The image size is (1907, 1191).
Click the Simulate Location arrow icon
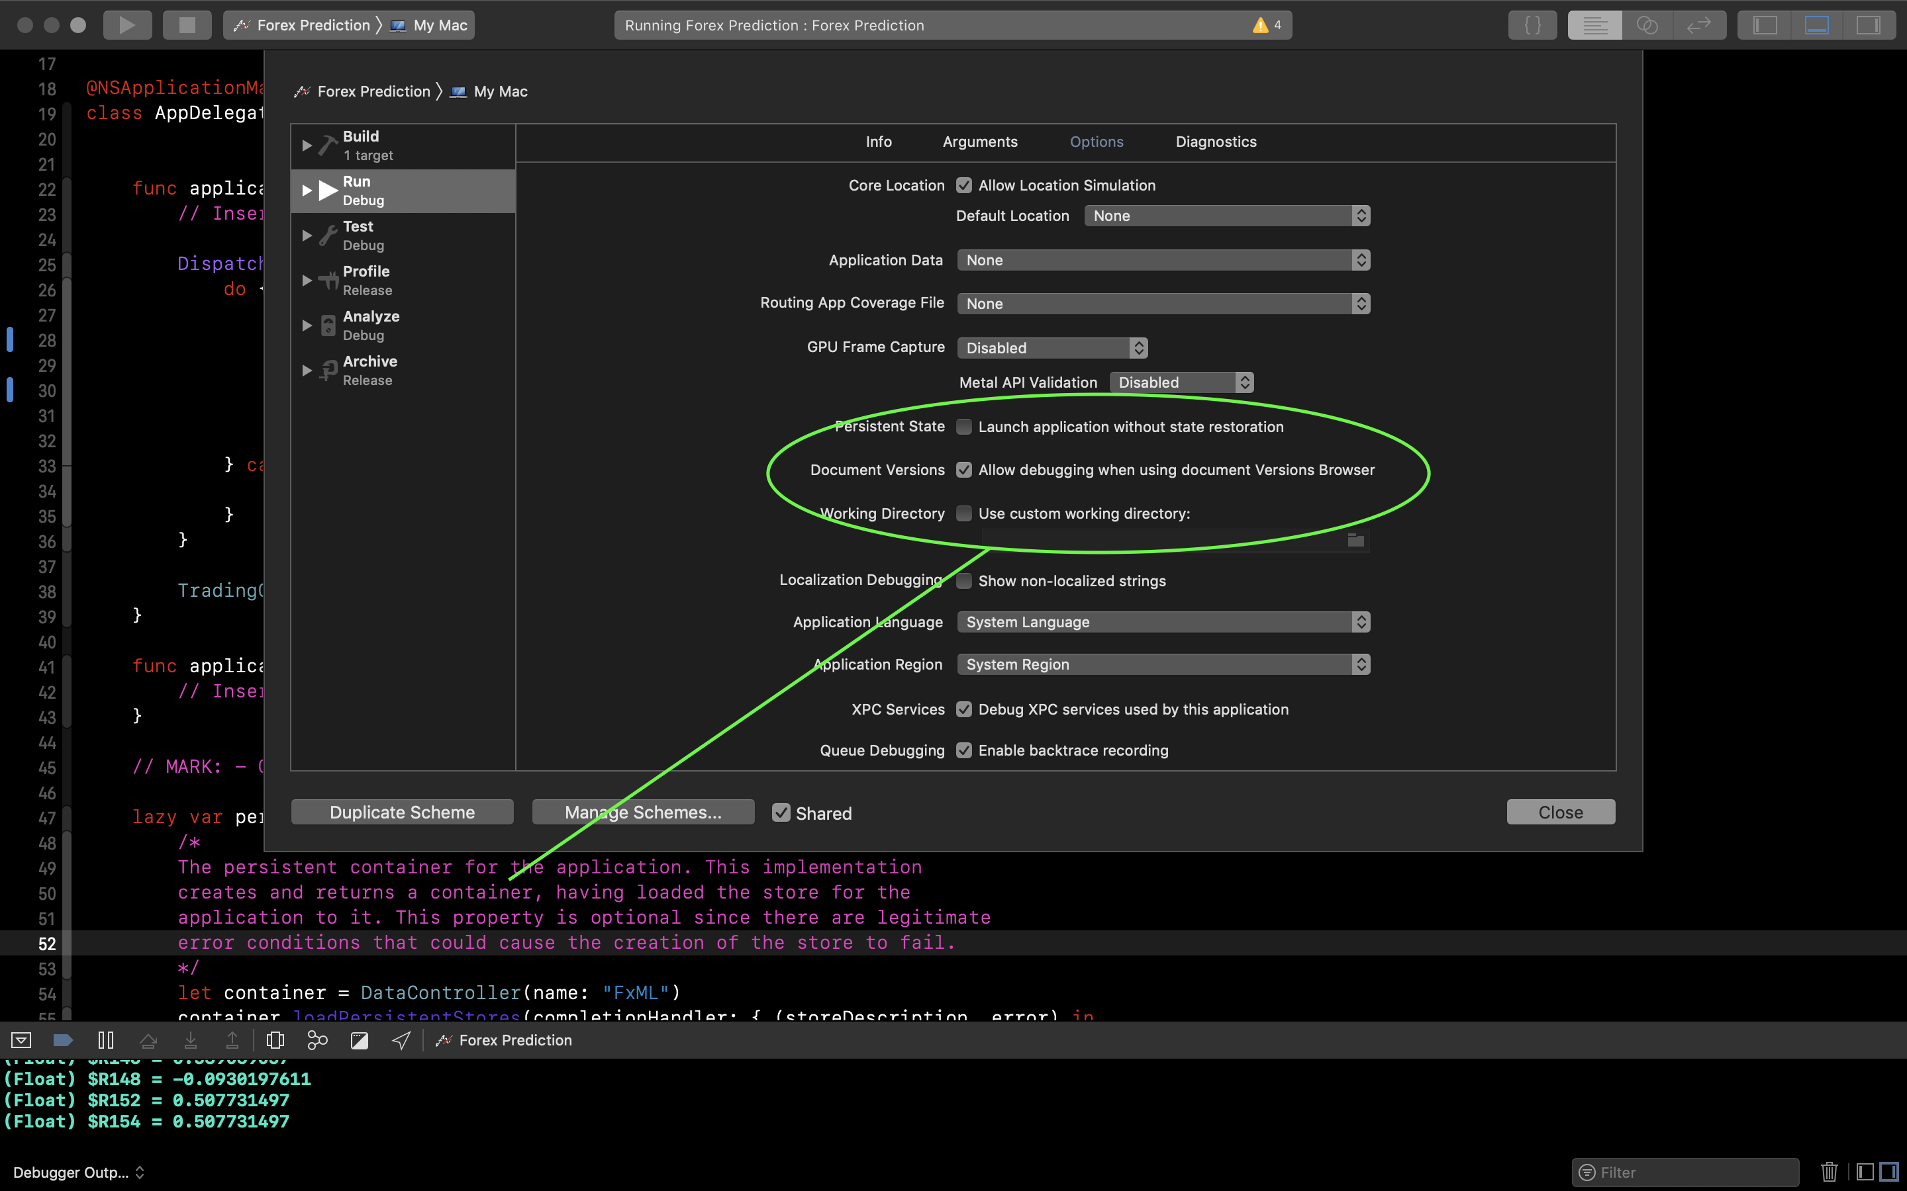[401, 1041]
